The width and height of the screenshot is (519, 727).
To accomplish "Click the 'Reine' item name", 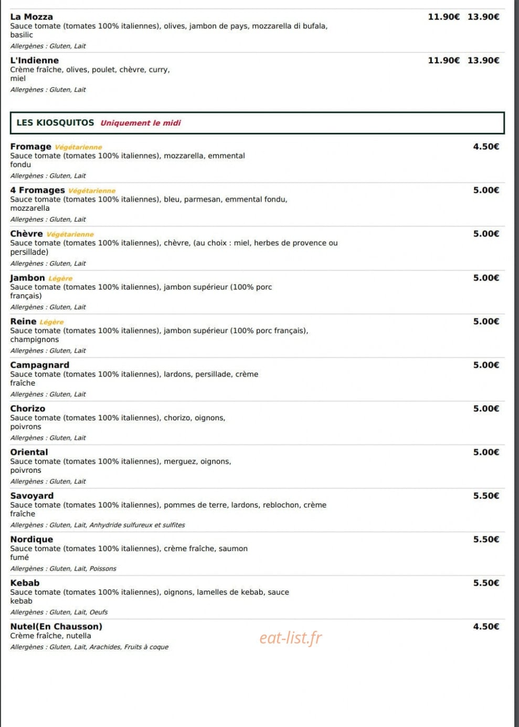I will (24, 321).
